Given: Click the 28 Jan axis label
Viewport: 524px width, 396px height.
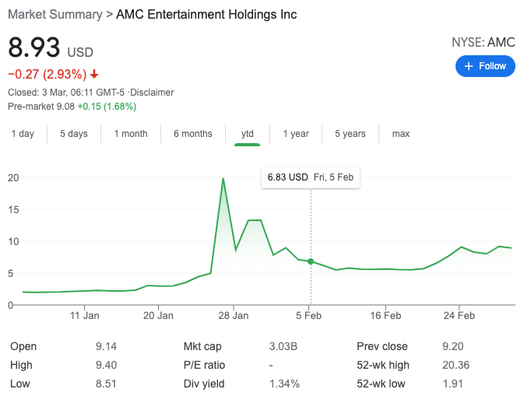Looking at the screenshot, I should tap(234, 316).
